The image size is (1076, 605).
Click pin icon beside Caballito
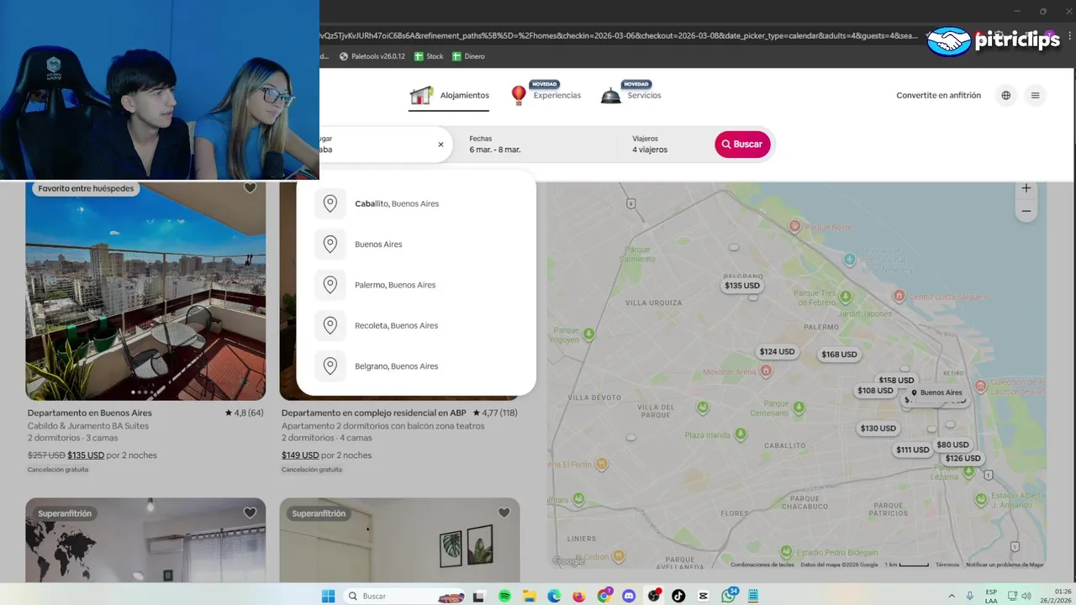coord(330,204)
